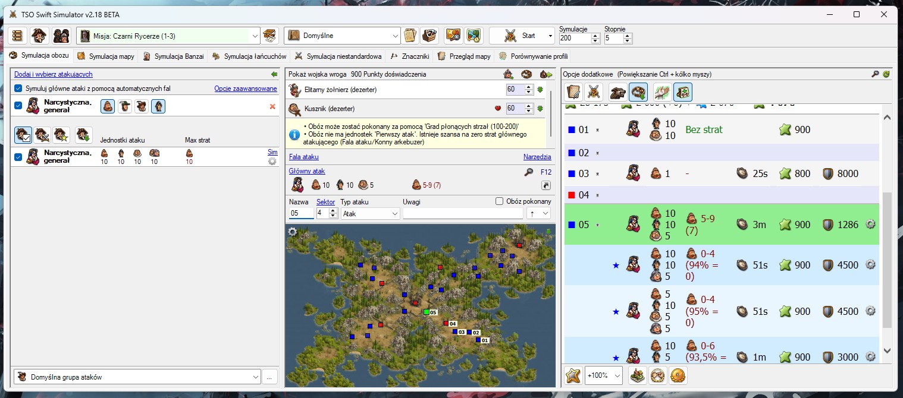Open the Narzędzia link

tap(537, 157)
